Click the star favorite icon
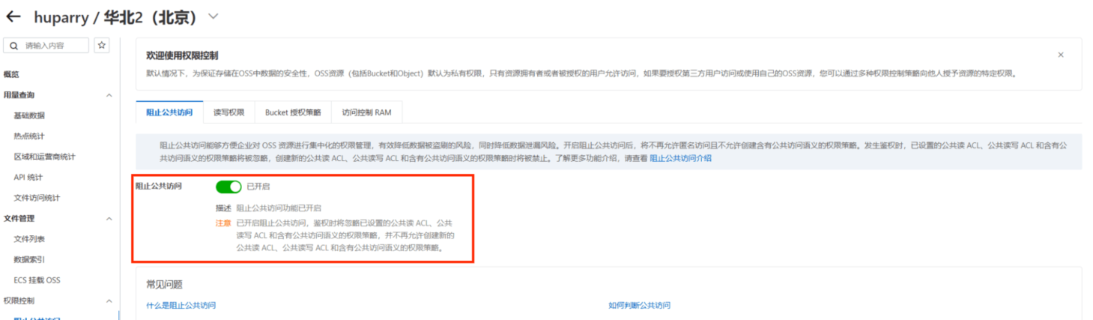Image resolution: width=1093 pixels, height=320 pixels. tap(102, 45)
